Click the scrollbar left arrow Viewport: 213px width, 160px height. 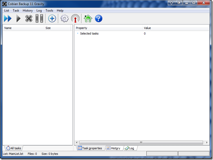[76, 143]
